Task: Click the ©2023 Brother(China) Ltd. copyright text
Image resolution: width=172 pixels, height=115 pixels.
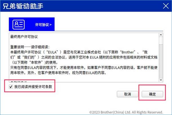Action: [126, 112]
